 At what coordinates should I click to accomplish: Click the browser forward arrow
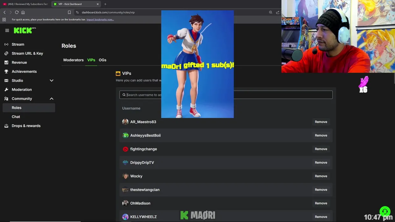[10, 12]
